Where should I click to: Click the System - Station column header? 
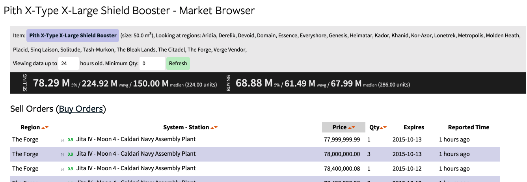[x=186, y=127]
